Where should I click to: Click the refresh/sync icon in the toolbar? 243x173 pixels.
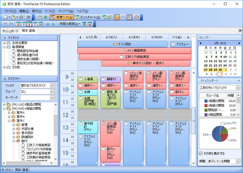pos(45,17)
